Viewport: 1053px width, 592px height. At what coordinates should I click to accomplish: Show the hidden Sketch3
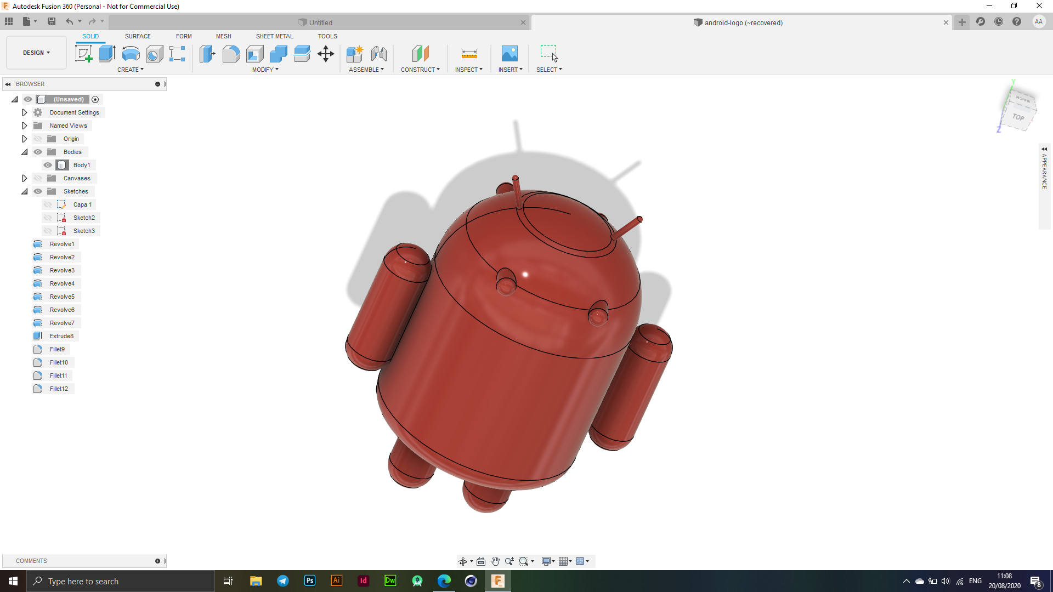(x=48, y=231)
